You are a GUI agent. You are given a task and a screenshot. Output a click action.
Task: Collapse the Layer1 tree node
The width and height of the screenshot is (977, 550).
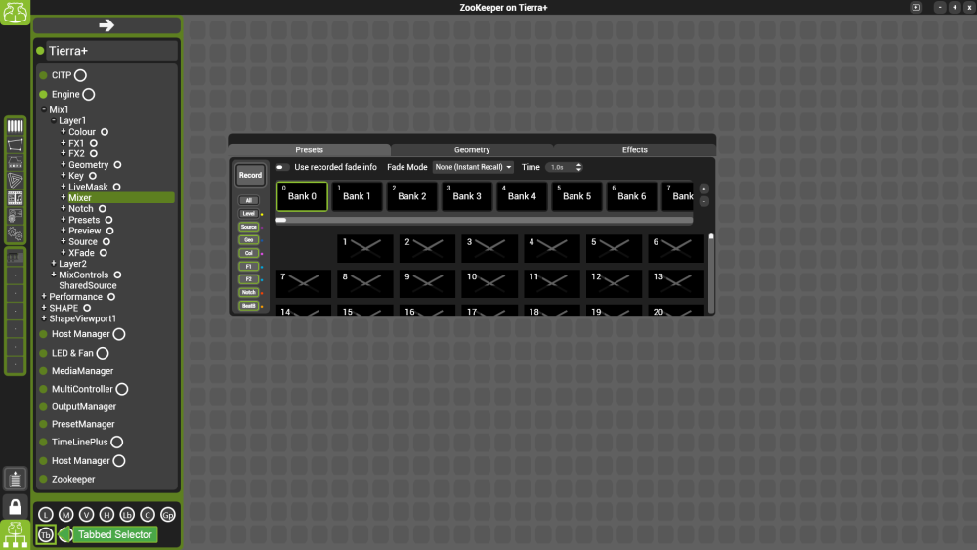pos(54,120)
